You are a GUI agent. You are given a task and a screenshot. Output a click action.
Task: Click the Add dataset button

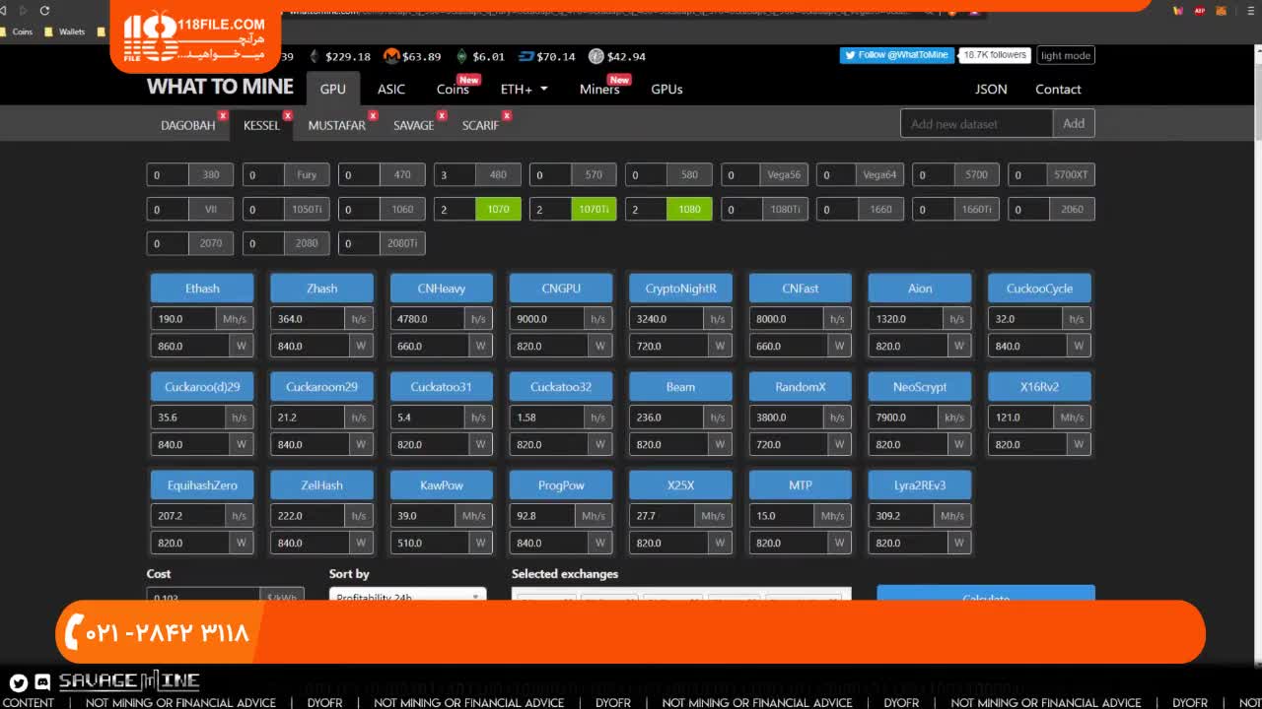click(x=1074, y=124)
